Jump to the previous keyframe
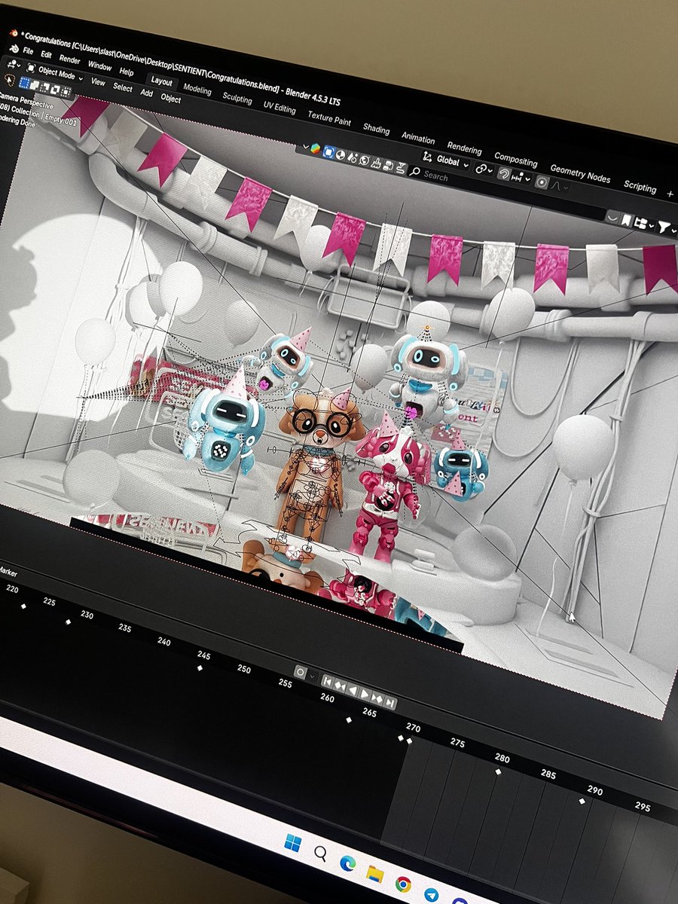The width and height of the screenshot is (678, 904). click(x=340, y=686)
